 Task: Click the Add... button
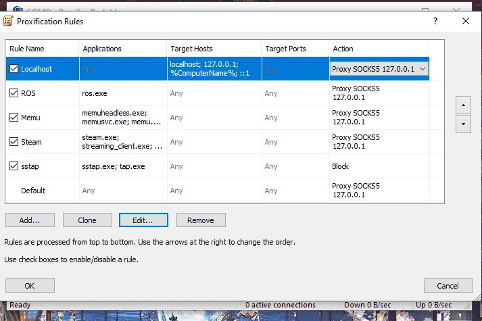30,220
